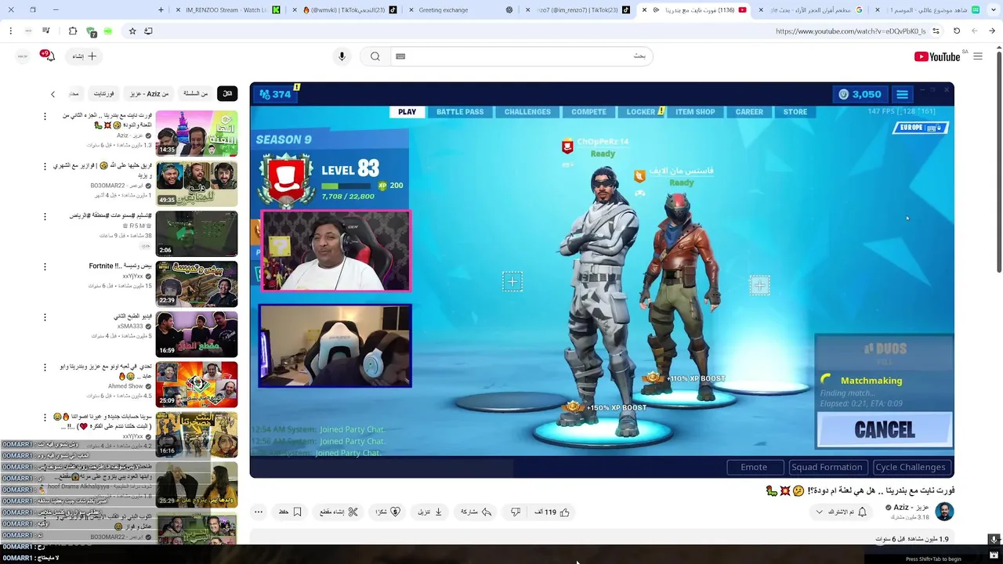
Task: Open the 14:35 recommended video thumbnail
Action: (197, 133)
